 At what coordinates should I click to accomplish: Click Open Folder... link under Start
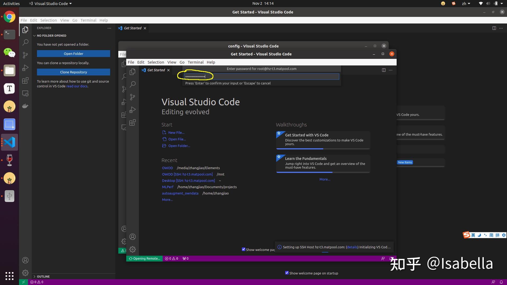179,146
